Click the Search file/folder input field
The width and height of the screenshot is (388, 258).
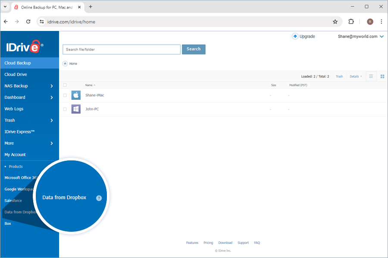click(122, 49)
